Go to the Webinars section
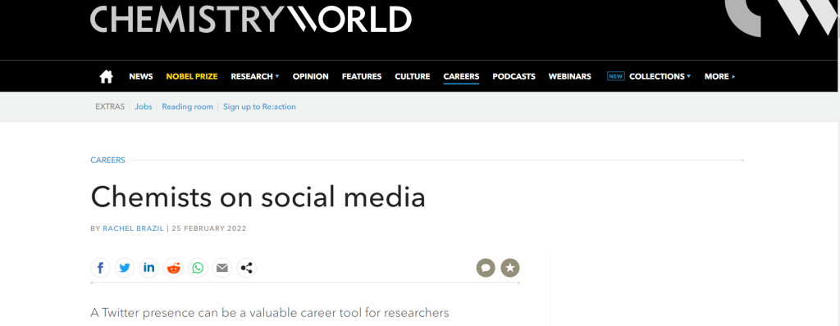Screen dimensions: 840x326 pos(569,76)
